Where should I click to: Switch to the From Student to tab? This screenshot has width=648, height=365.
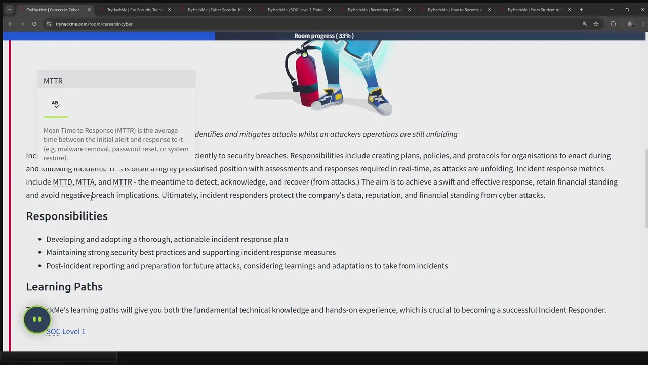point(534,10)
